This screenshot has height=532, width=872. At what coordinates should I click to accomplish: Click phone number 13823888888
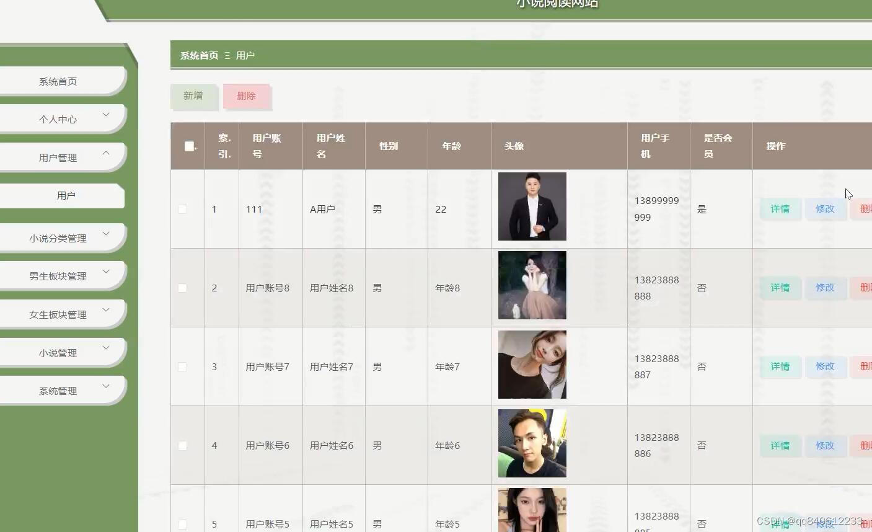pos(656,288)
